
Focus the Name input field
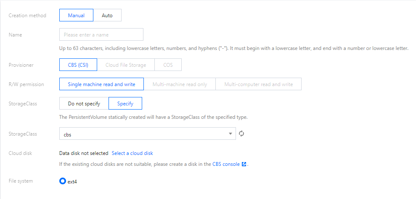[101, 35]
